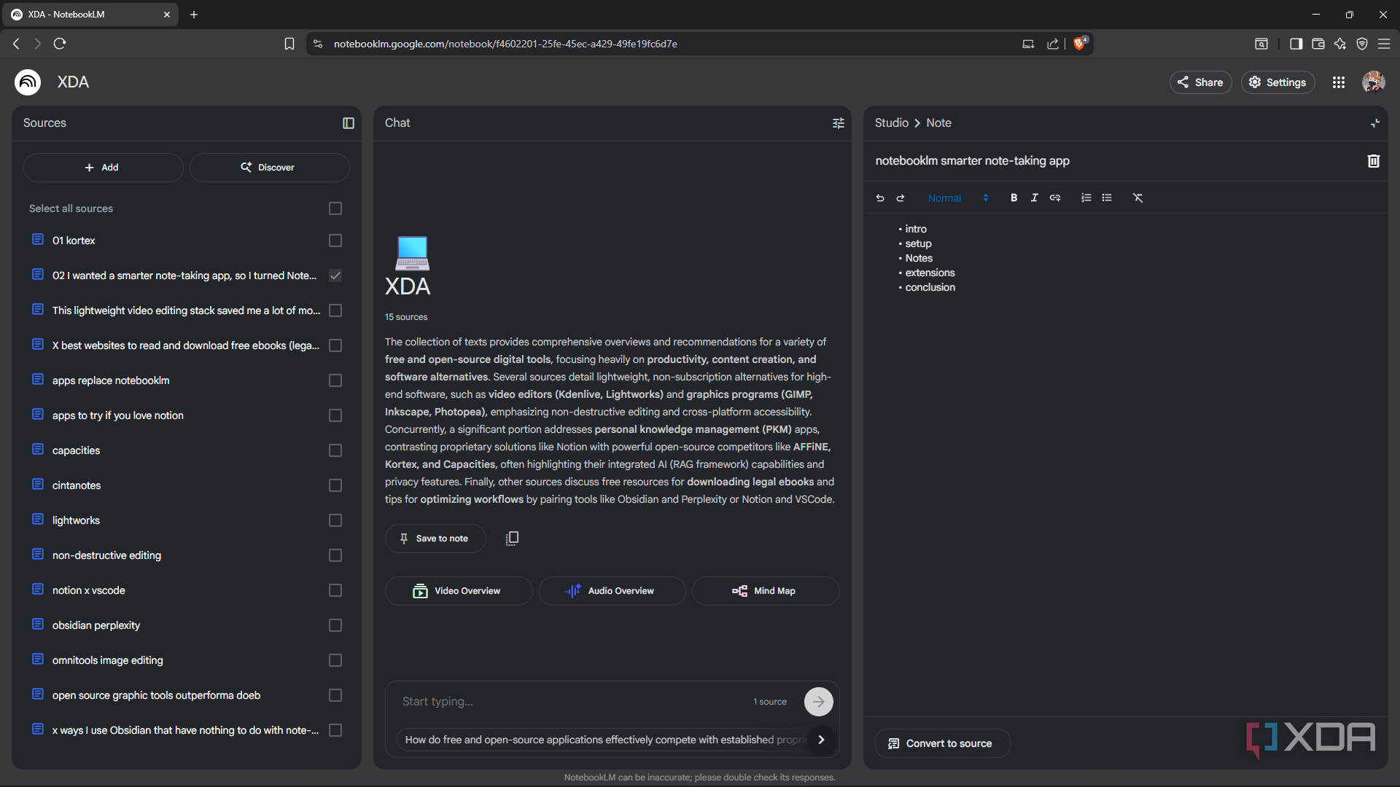The height and width of the screenshot is (787, 1400).
Task: Open notebook Settings
Action: (1277, 82)
